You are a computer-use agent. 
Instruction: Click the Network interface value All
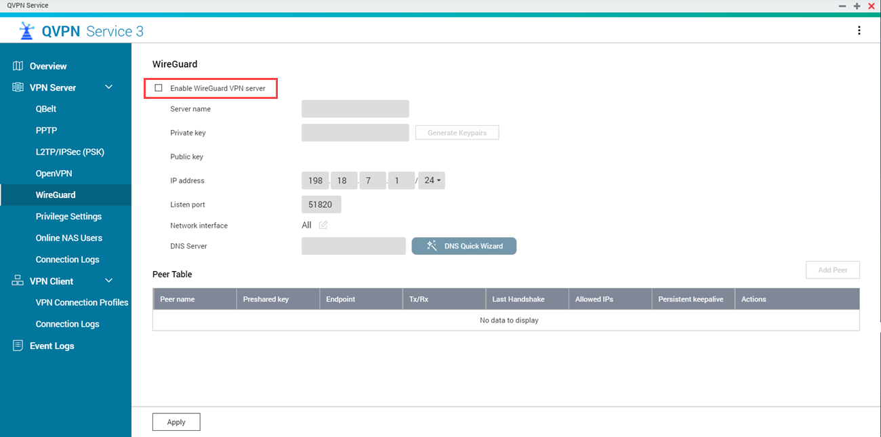point(306,225)
